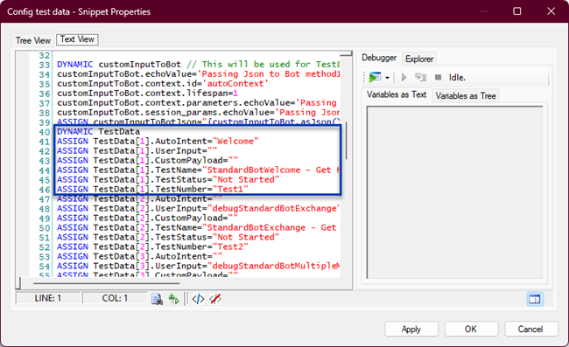Switch to the Explorer tab
This screenshot has height=347, width=569.
click(419, 59)
